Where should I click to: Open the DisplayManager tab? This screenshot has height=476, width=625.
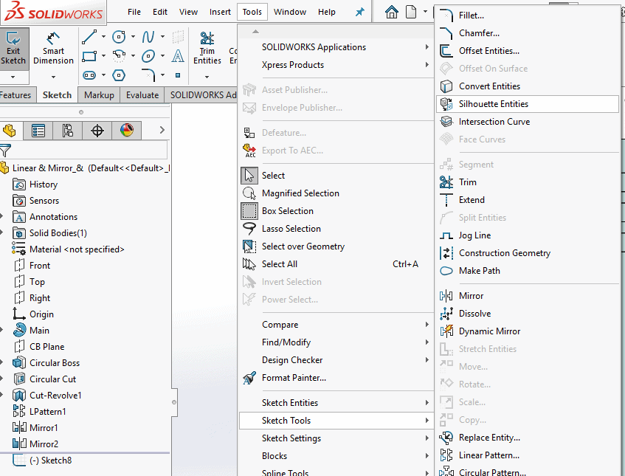[x=127, y=131]
